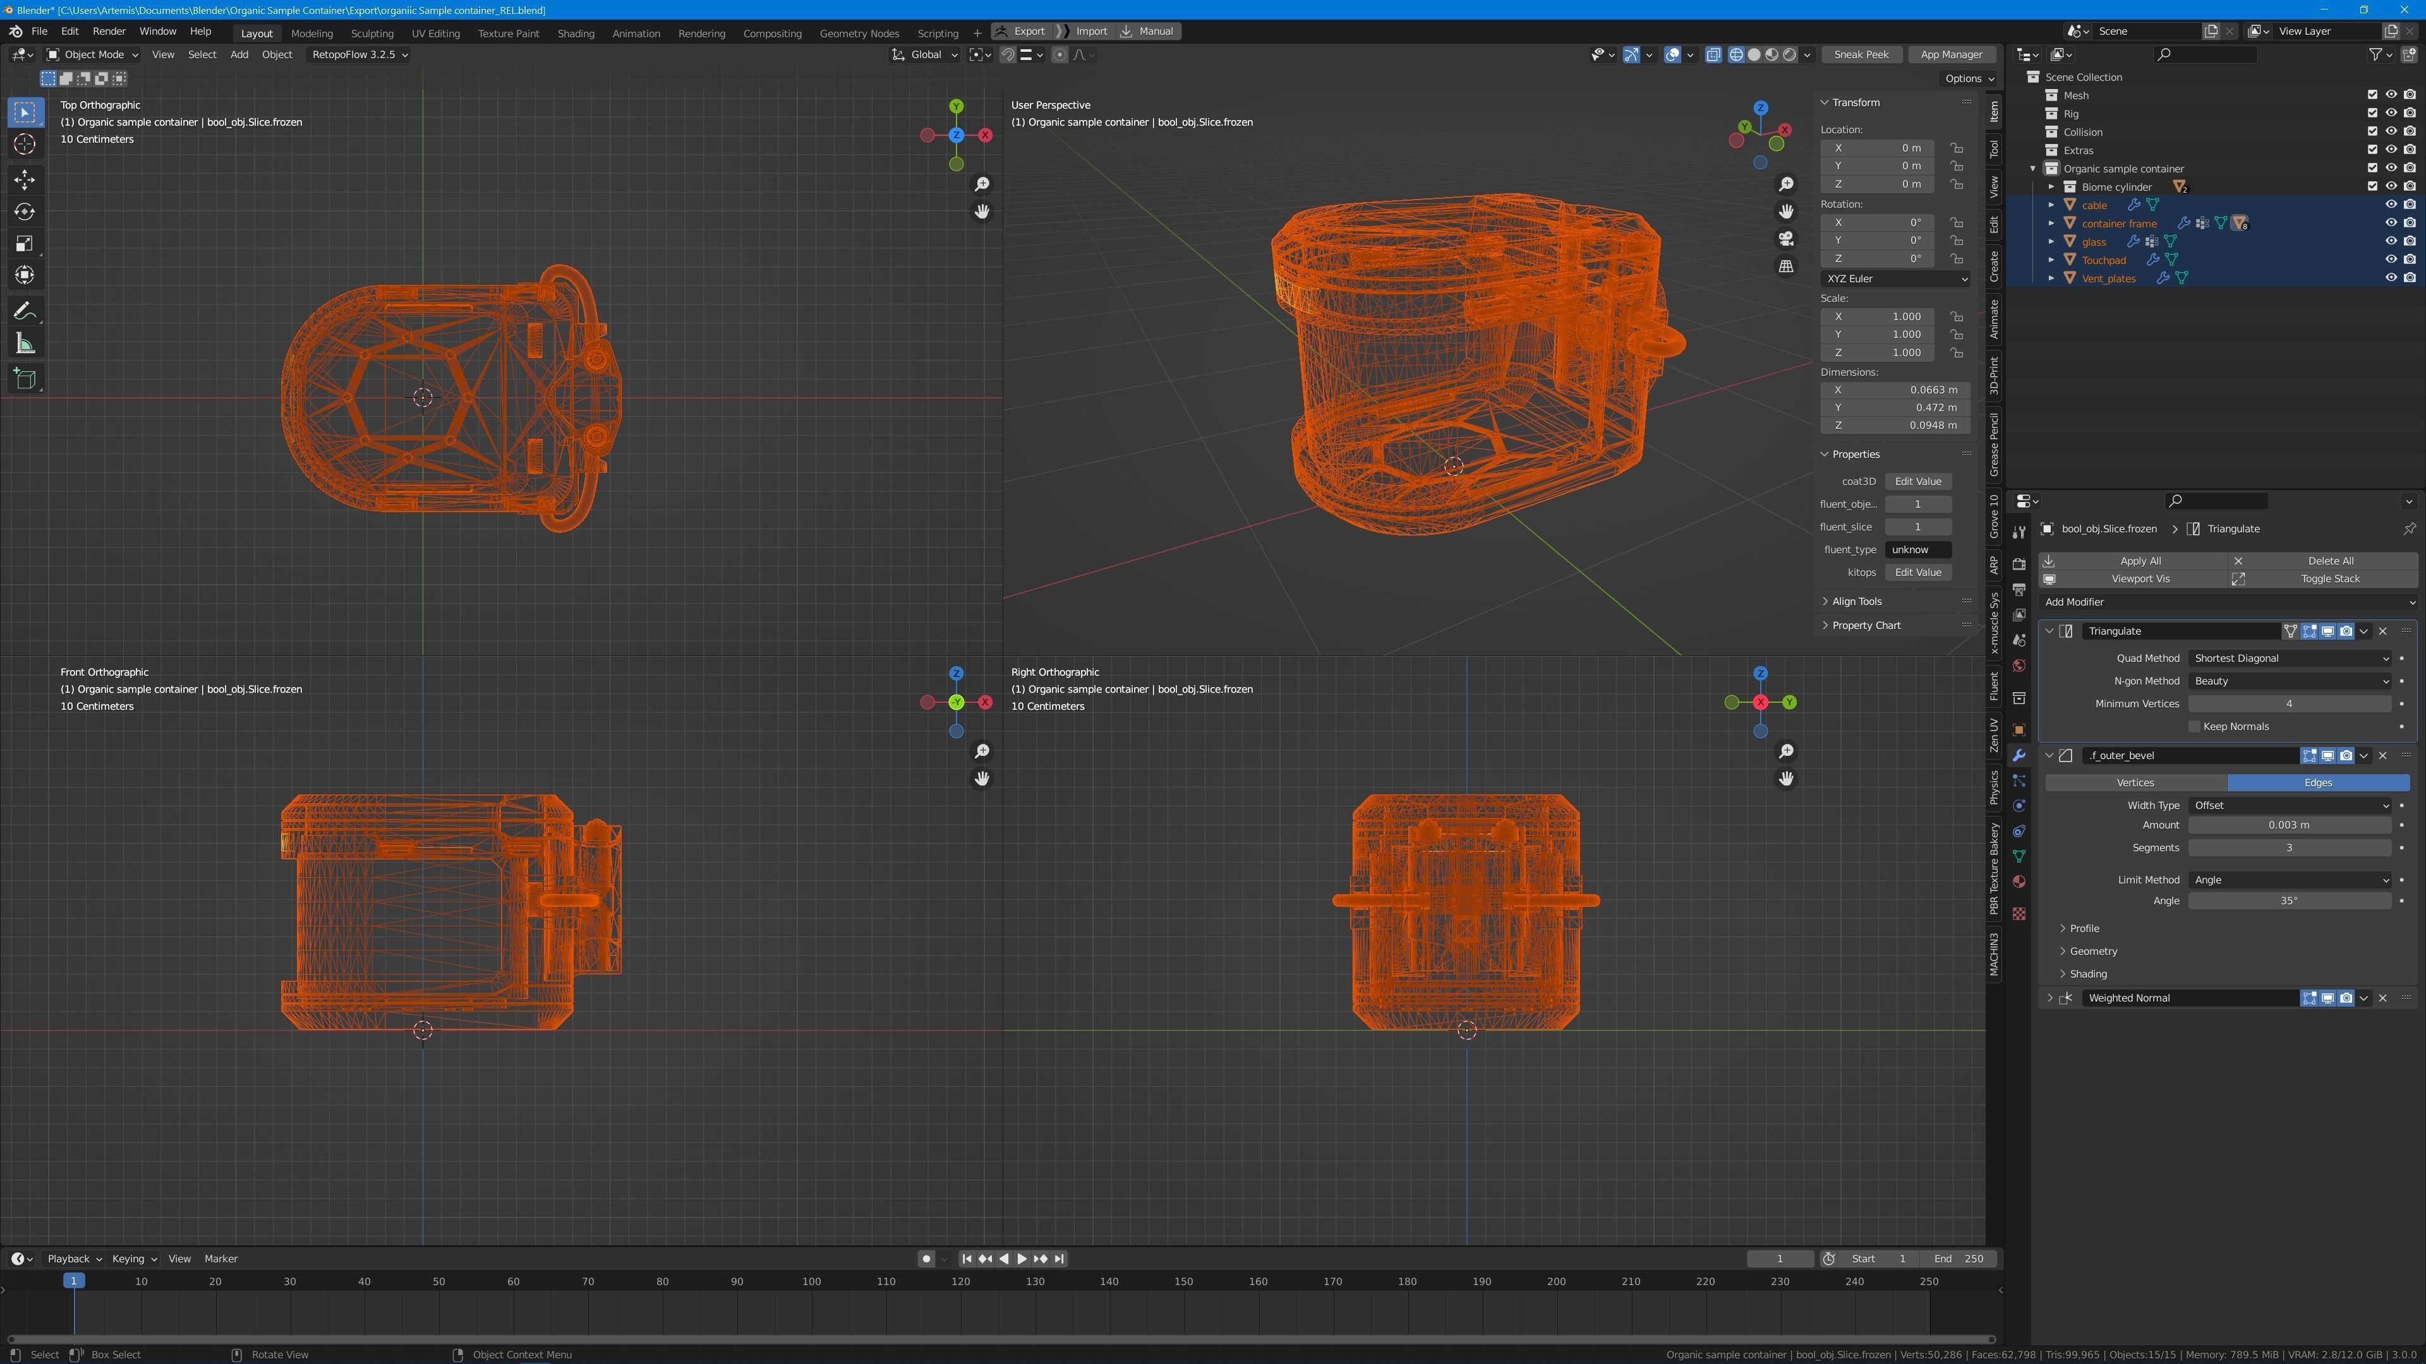Select the Measure ruler tool
Screen dimensions: 2426x1364
tap(25, 345)
